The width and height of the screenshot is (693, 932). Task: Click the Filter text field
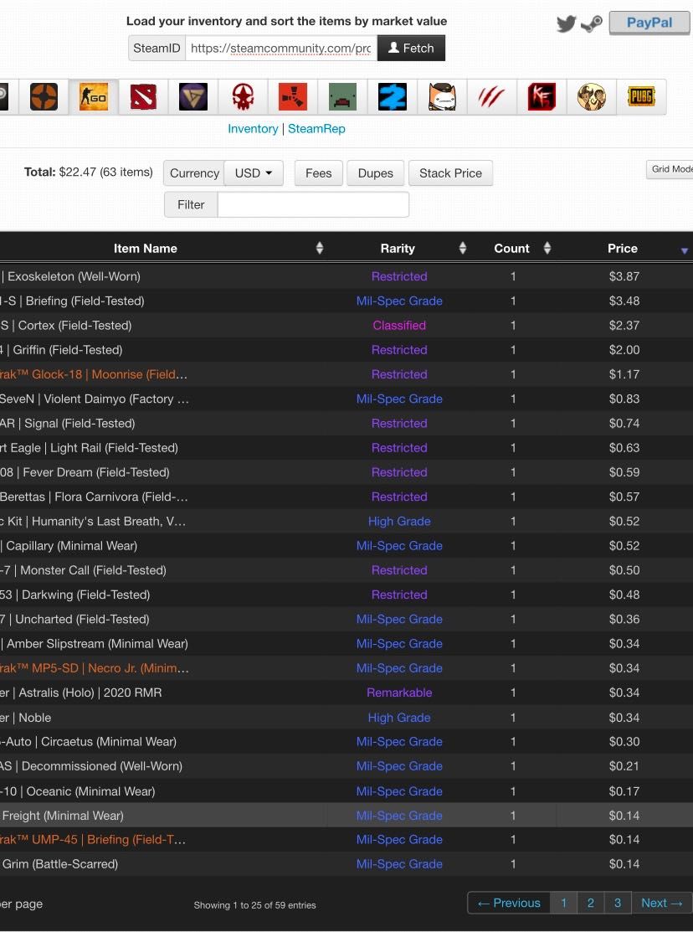[313, 204]
